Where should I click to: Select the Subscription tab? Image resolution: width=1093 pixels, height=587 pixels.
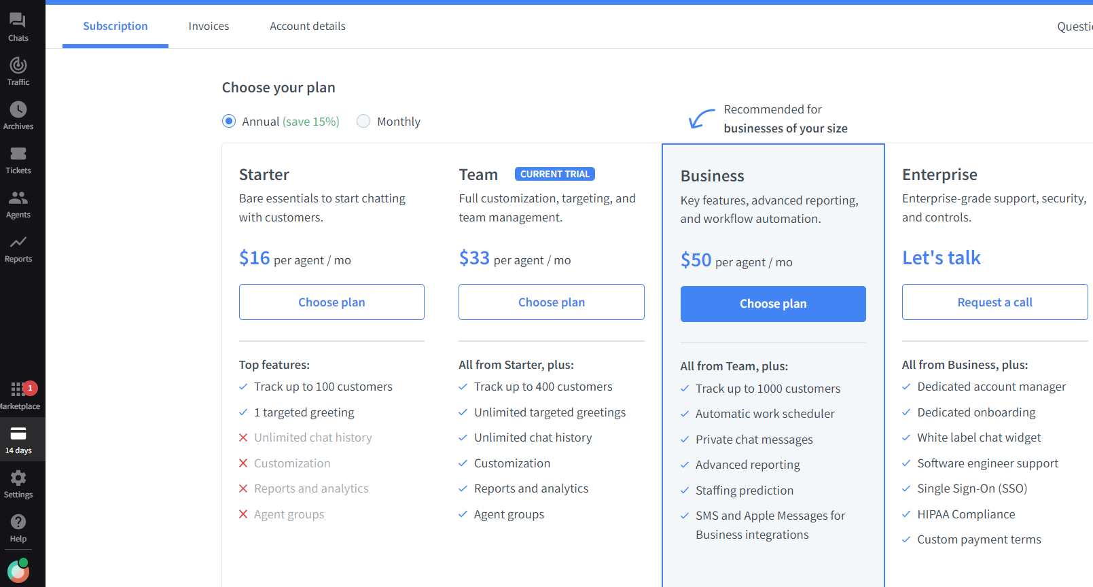pyautogui.click(x=115, y=26)
